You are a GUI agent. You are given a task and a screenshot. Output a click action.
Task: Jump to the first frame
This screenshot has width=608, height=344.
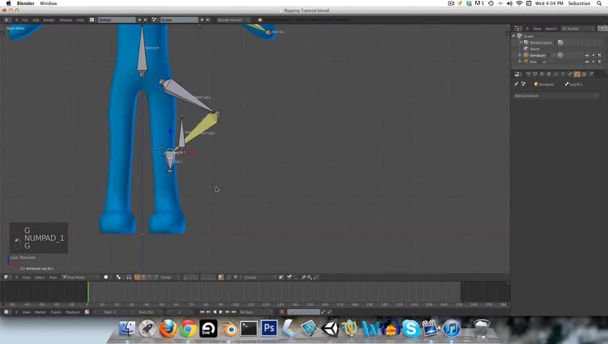[x=202, y=312]
